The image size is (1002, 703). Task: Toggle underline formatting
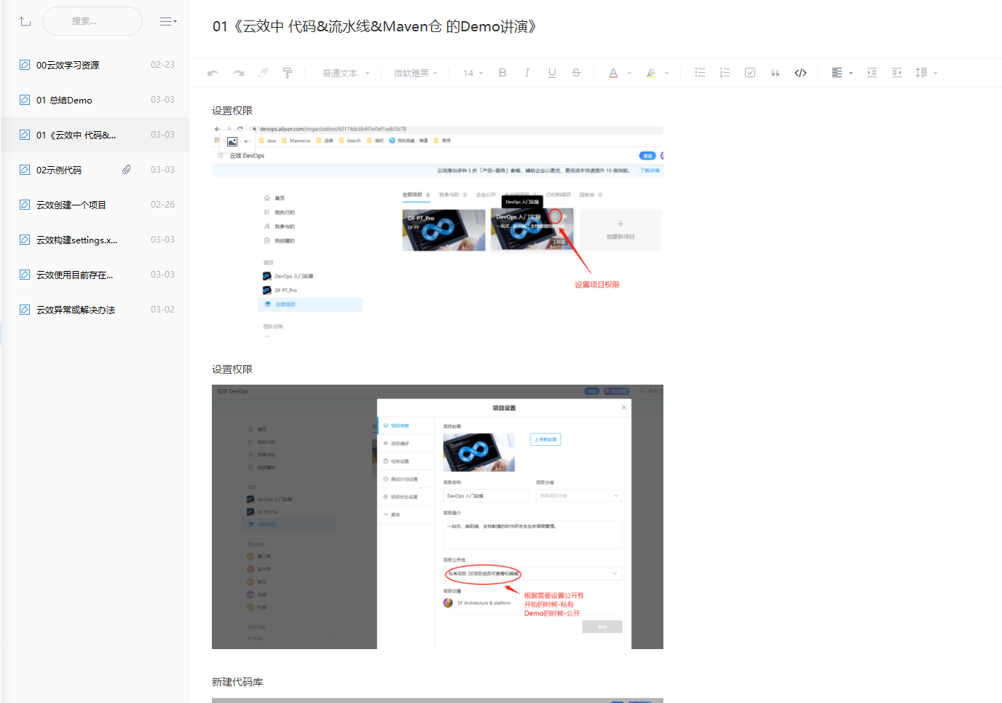click(x=552, y=73)
